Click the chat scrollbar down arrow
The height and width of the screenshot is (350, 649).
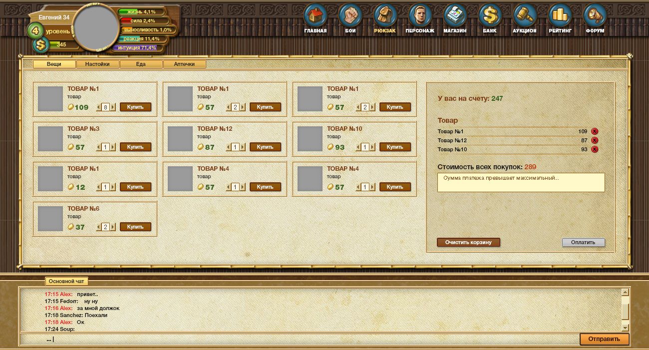(x=625, y=327)
